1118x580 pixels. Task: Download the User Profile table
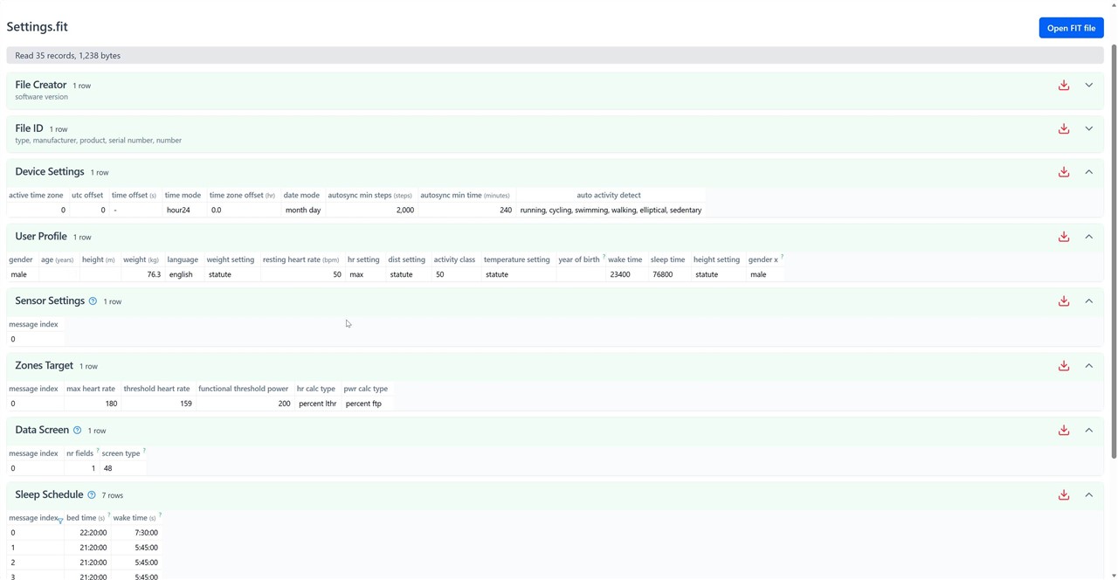click(x=1063, y=237)
